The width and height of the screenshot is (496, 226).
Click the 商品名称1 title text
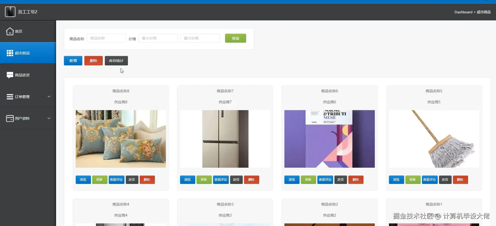point(434,204)
